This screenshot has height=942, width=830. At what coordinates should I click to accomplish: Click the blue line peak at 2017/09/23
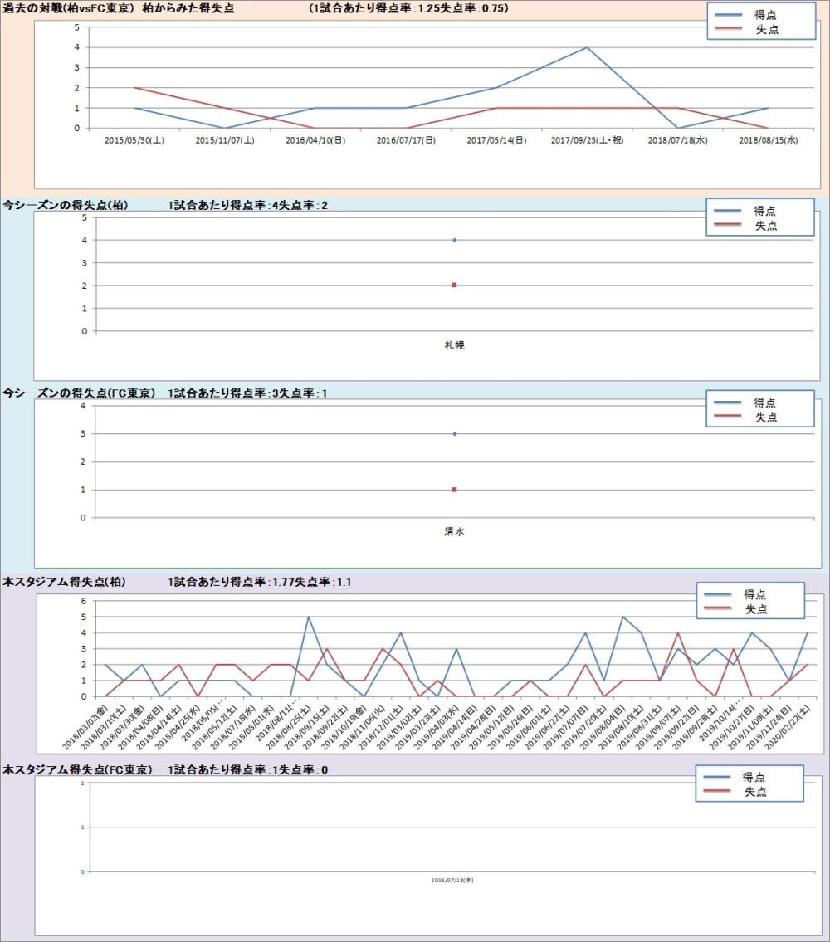click(x=587, y=47)
